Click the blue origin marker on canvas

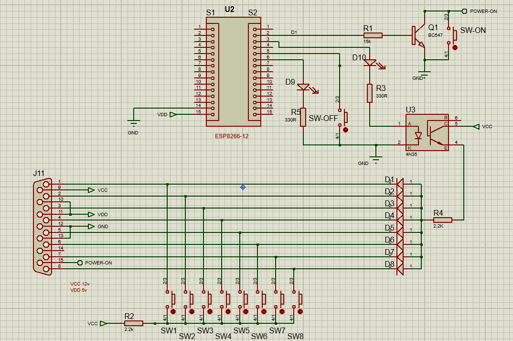tap(243, 187)
